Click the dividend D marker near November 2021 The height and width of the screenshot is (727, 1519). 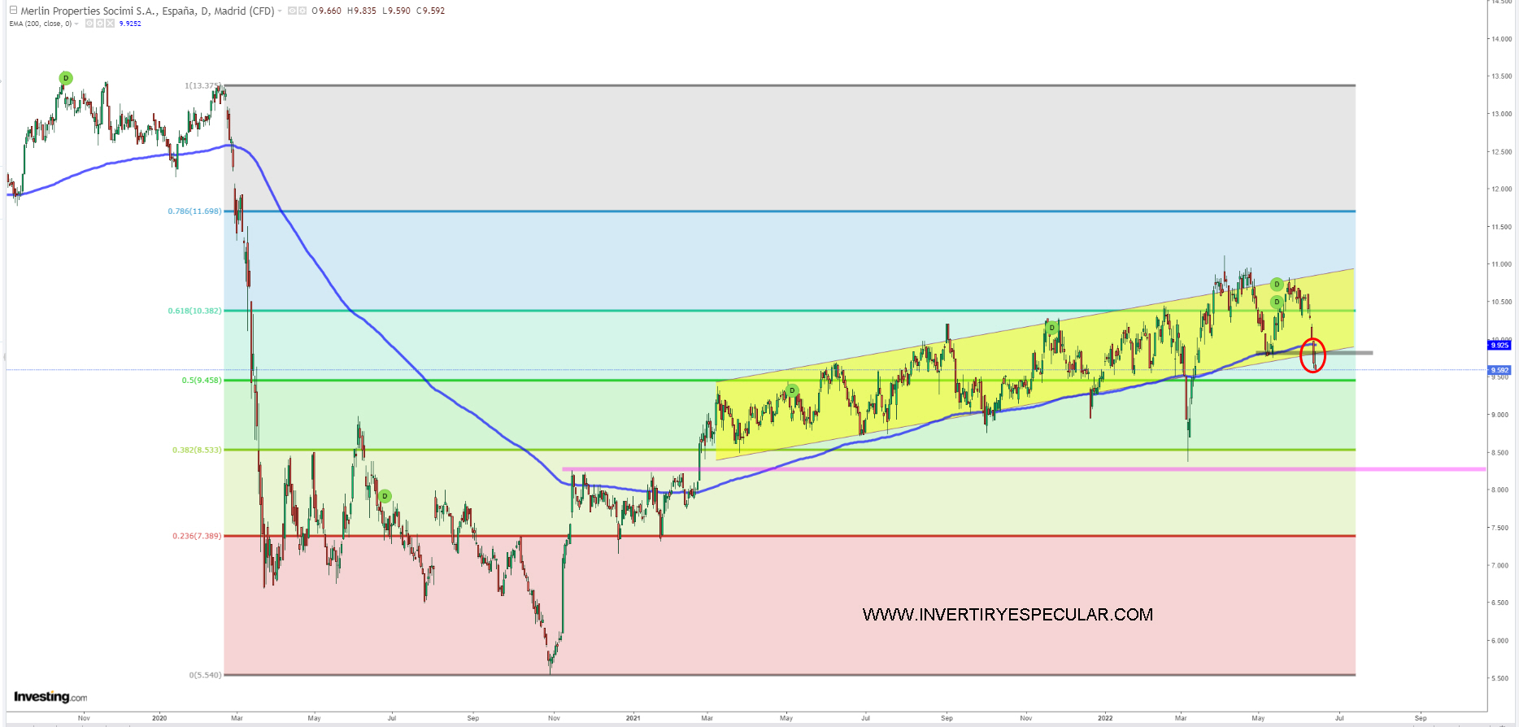coord(1051,328)
